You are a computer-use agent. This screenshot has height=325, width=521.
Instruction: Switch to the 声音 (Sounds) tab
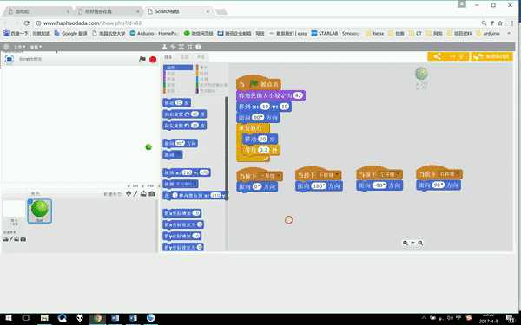(201, 57)
